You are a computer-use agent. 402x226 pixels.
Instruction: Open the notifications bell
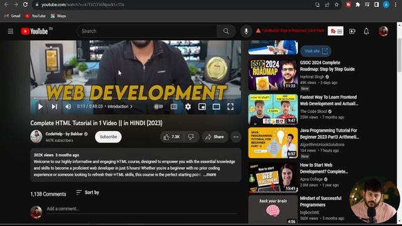pyautogui.click(x=366, y=31)
